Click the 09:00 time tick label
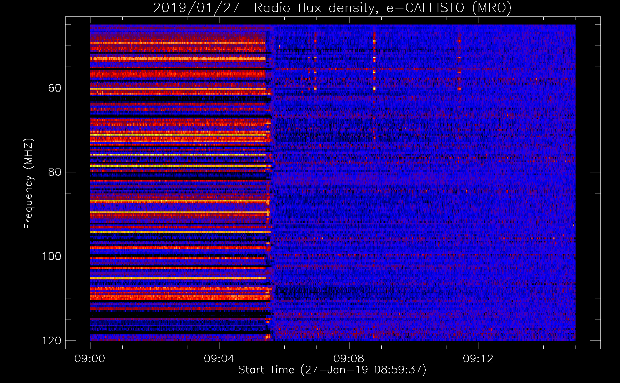The height and width of the screenshot is (383, 620). 90,359
